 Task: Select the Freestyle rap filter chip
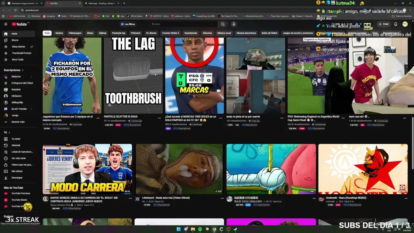point(118,33)
